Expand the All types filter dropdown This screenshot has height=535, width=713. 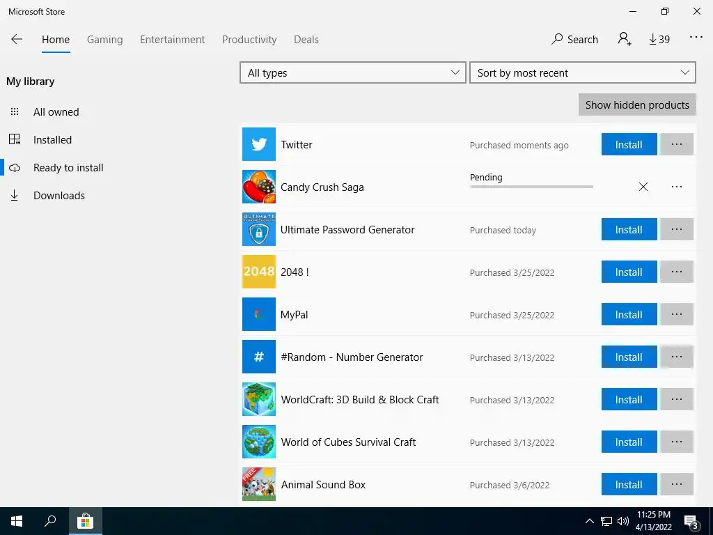[x=353, y=72]
